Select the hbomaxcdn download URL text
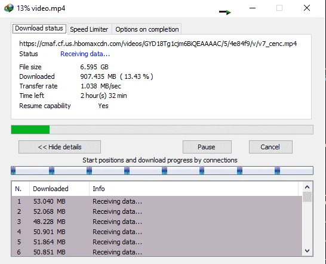Viewport: 326px width, 264px height. [x=158, y=44]
